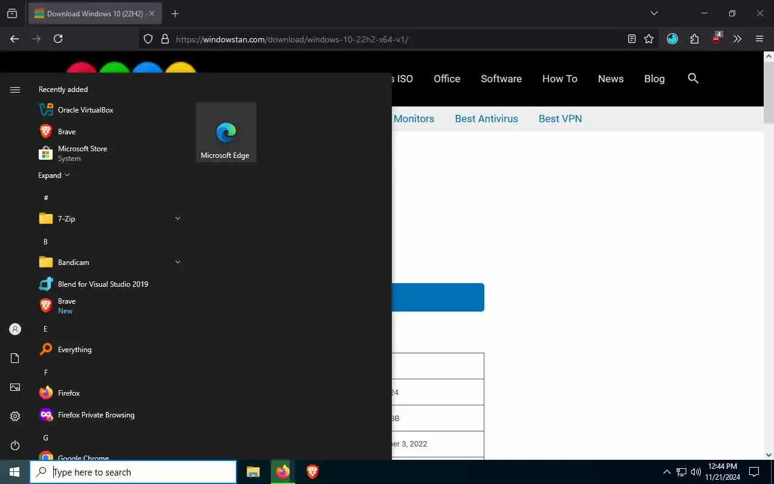This screenshot has width=774, height=484.
Task: Expand the Bandicam folder chevron
Action: point(177,262)
